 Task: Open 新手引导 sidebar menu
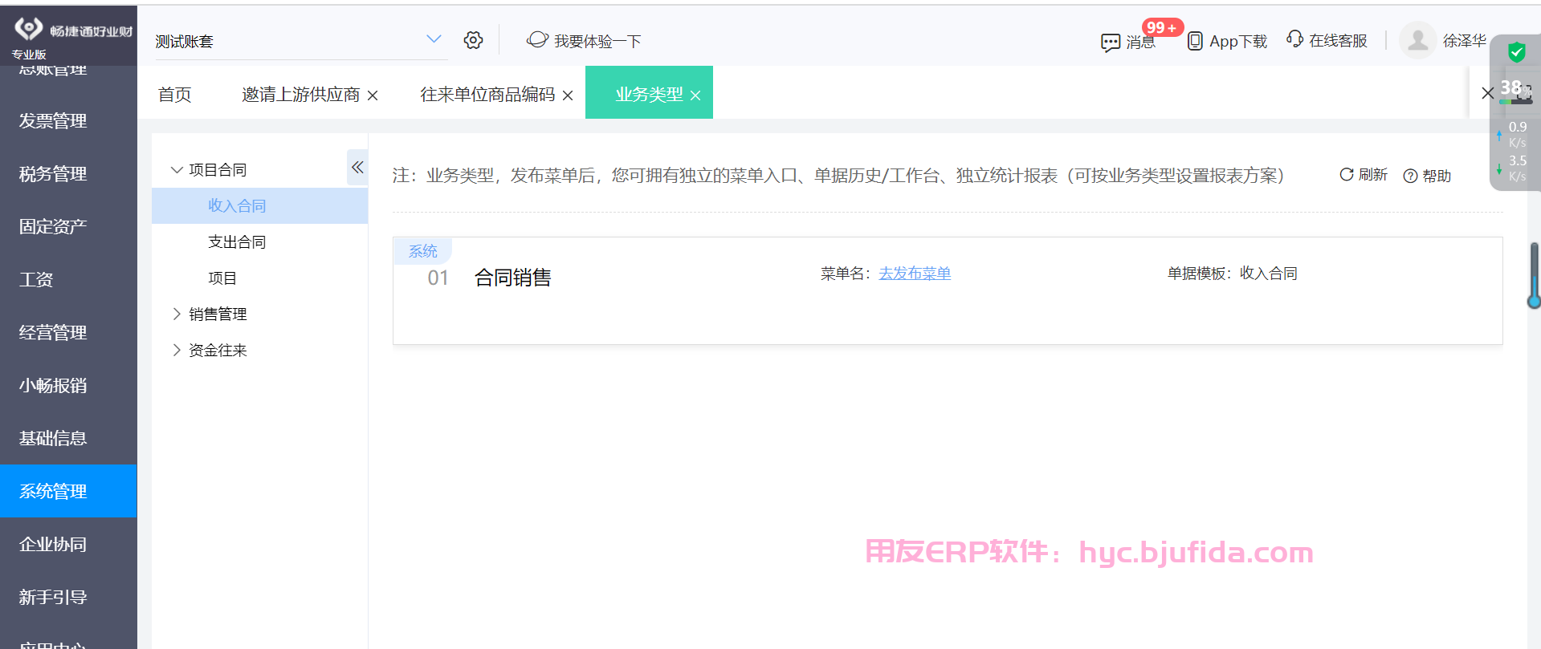coord(68,598)
